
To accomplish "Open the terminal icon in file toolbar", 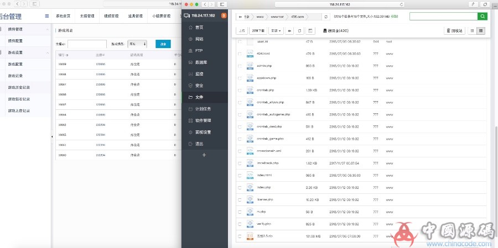I will [x=310, y=31].
